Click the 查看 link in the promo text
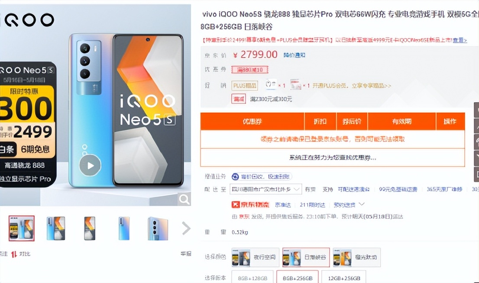Viewport: 479px width, 283px height. pyautogui.click(x=460, y=40)
